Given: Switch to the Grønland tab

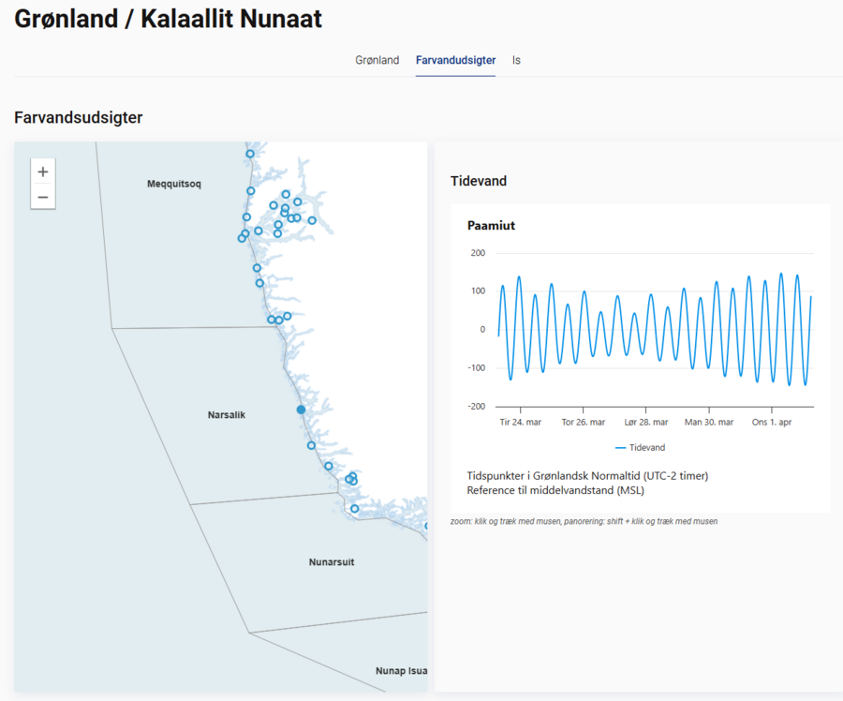Looking at the screenshot, I should coord(377,60).
